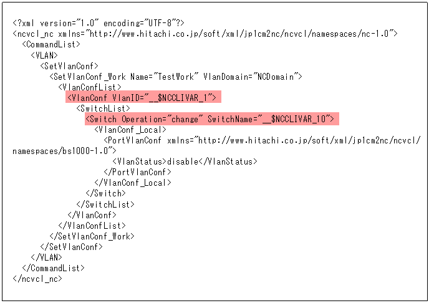Click the opening SetVlanConf tag

pos(69,66)
